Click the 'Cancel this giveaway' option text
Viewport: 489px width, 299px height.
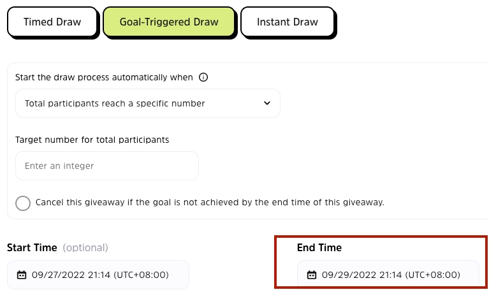pos(210,203)
